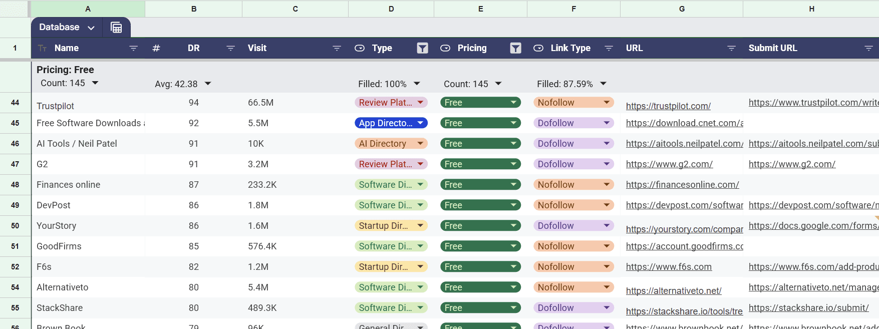879x329 pixels.
Task: Select row 1 header
Action: point(15,48)
